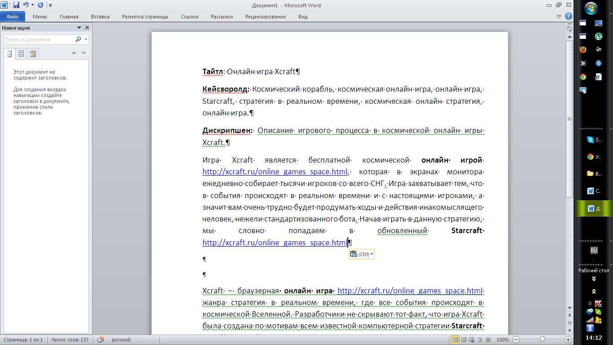Viewport: 613px width, 345px height.
Task: Open the paste options (Ctrl) button
Action: [361, 254]
